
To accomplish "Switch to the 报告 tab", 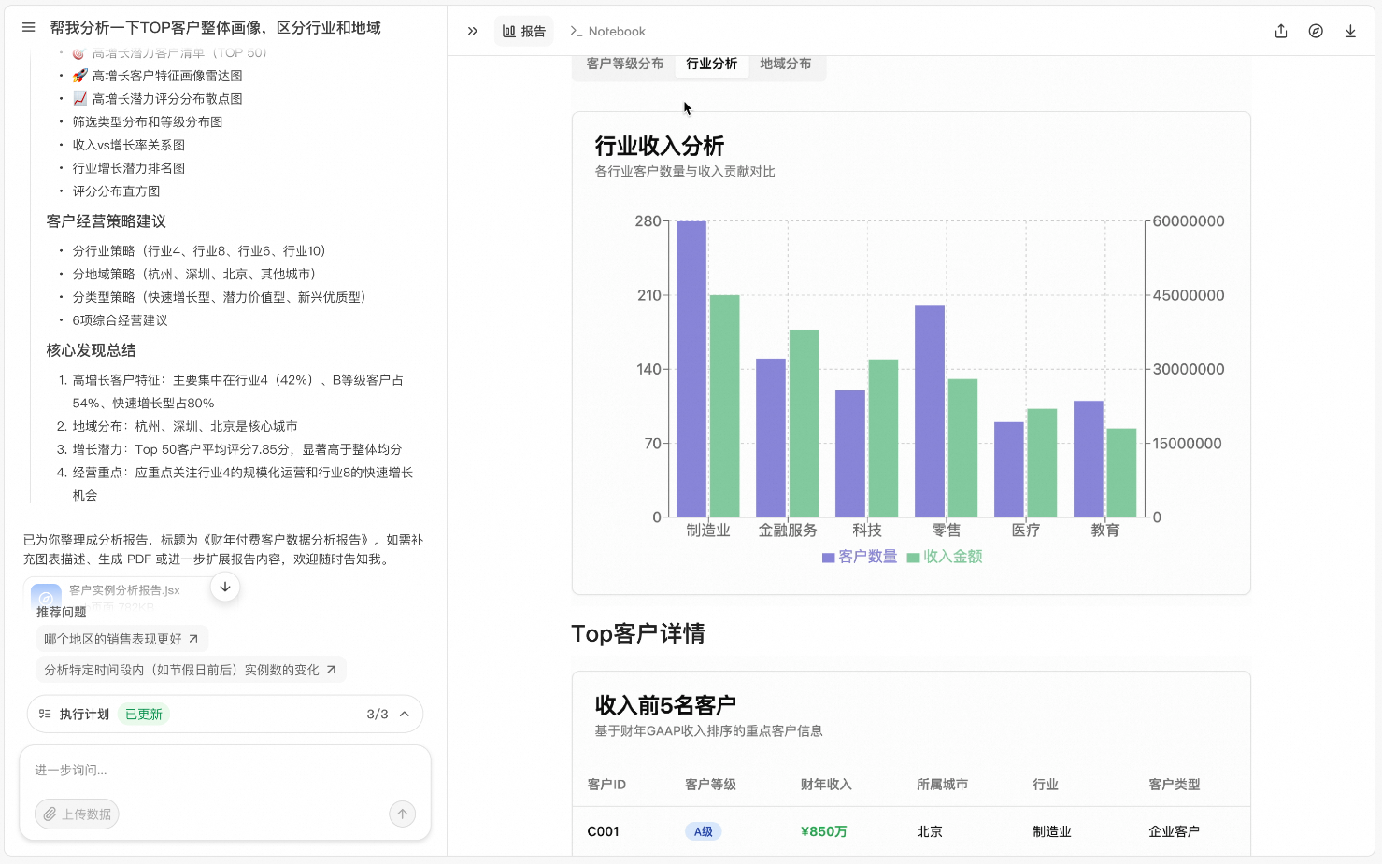I will point(524,31).
